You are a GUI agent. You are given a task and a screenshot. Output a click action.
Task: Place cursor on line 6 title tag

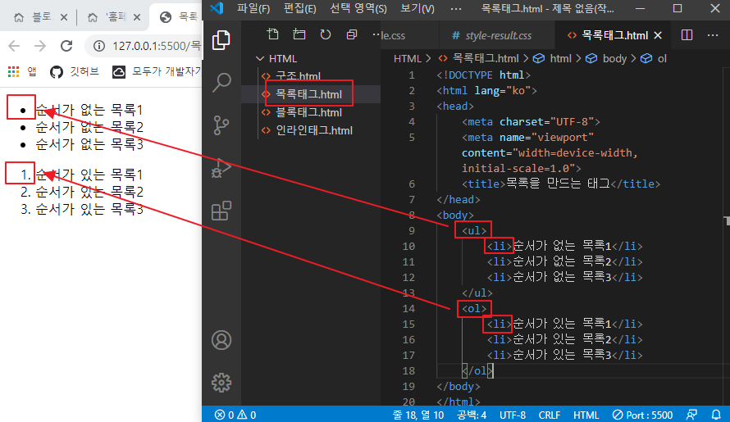(560, 184)
